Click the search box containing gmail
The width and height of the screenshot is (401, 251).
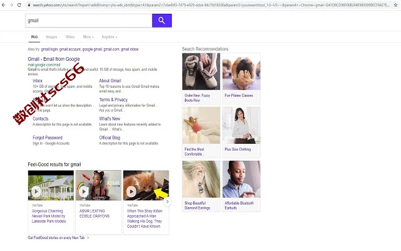click(89, 21)
